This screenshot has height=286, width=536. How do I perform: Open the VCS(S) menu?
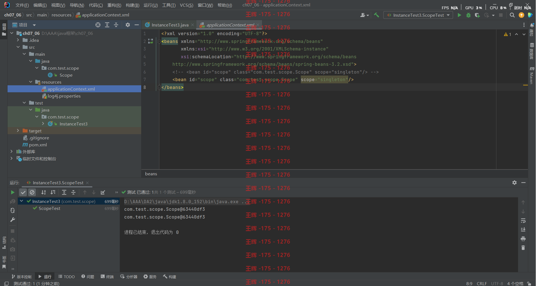186,5
